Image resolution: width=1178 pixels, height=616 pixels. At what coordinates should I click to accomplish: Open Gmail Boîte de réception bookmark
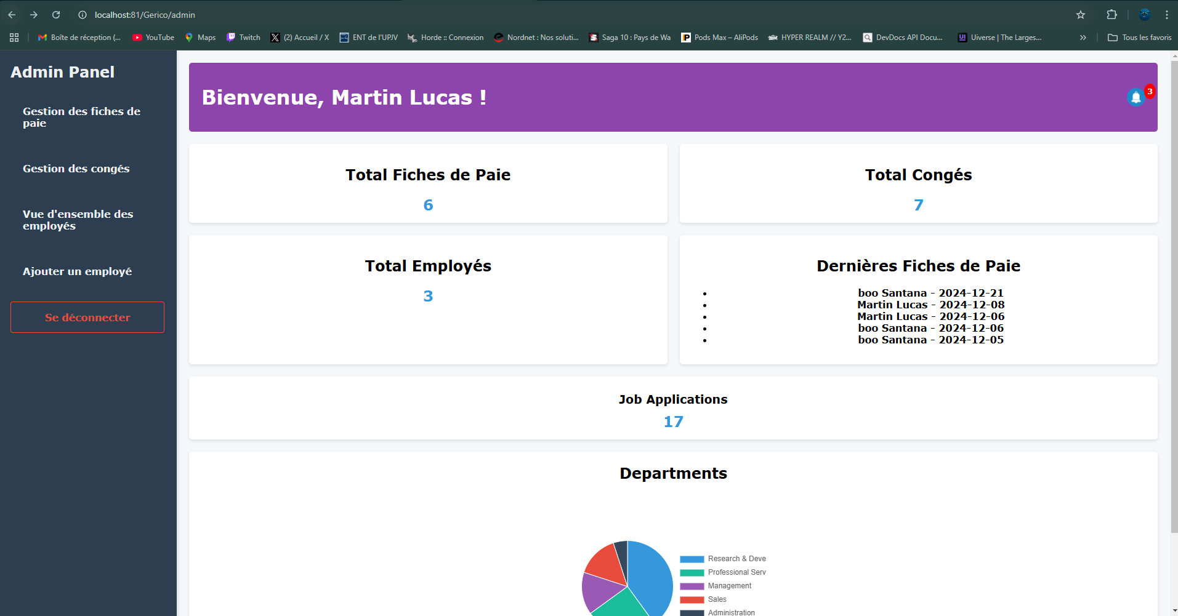(x=79, y=38)
